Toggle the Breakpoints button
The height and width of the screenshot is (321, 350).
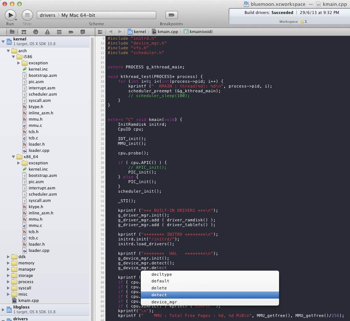(171, 15)
